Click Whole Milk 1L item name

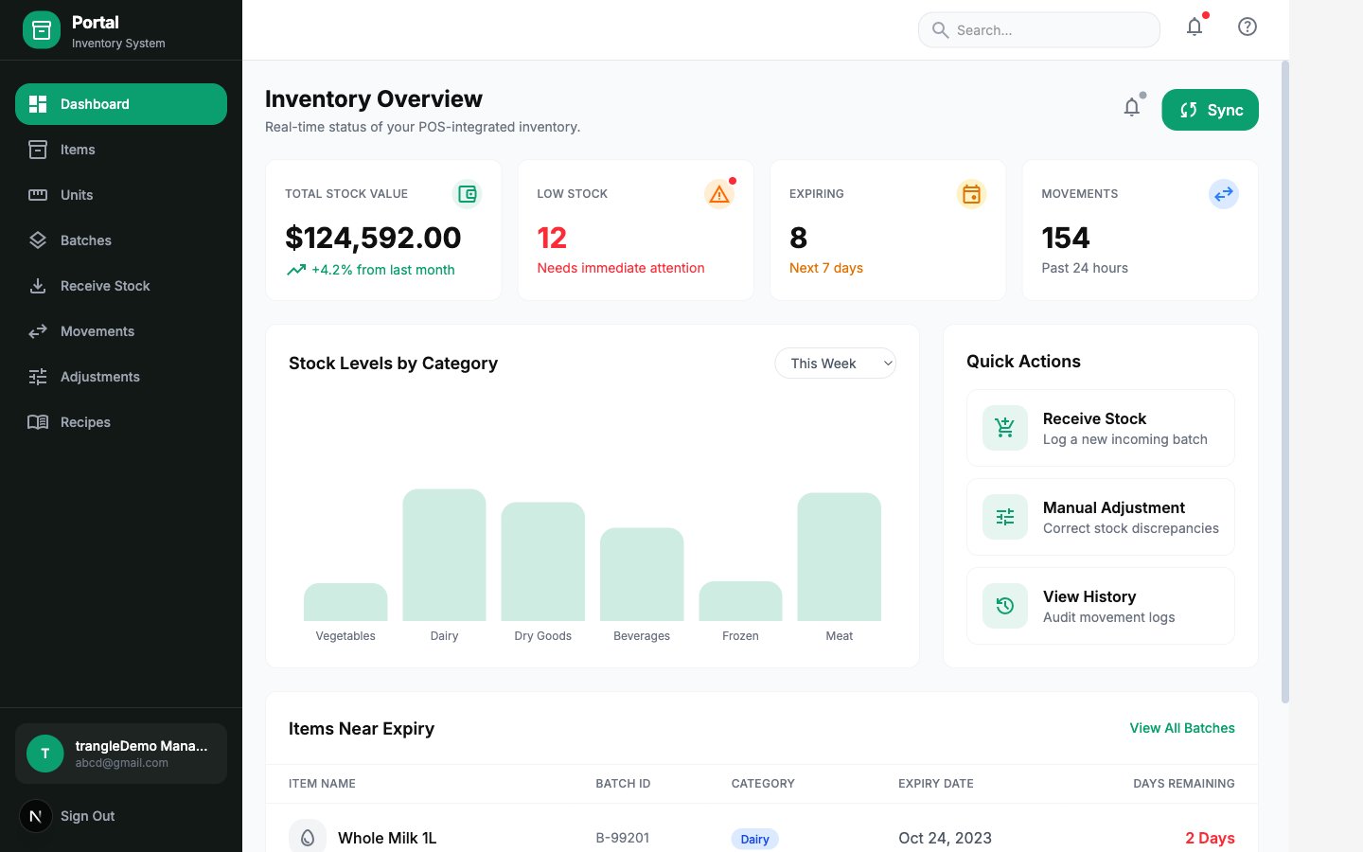tap(387, 838)
